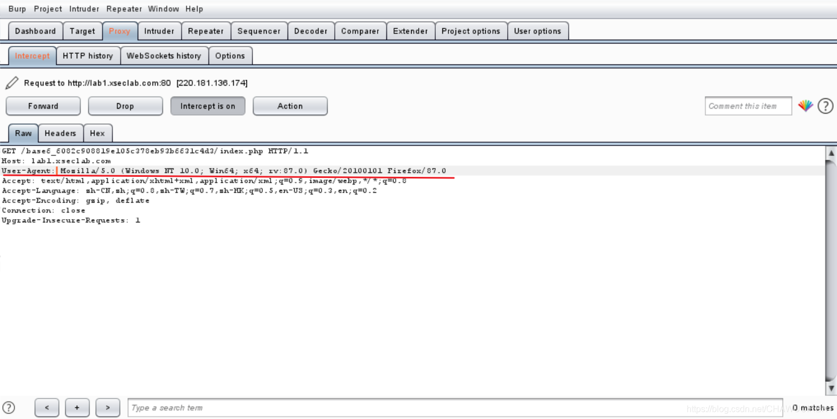Open search help icon at bottom left
Viewport: 837px width, 419px height.
click(9, 407)
